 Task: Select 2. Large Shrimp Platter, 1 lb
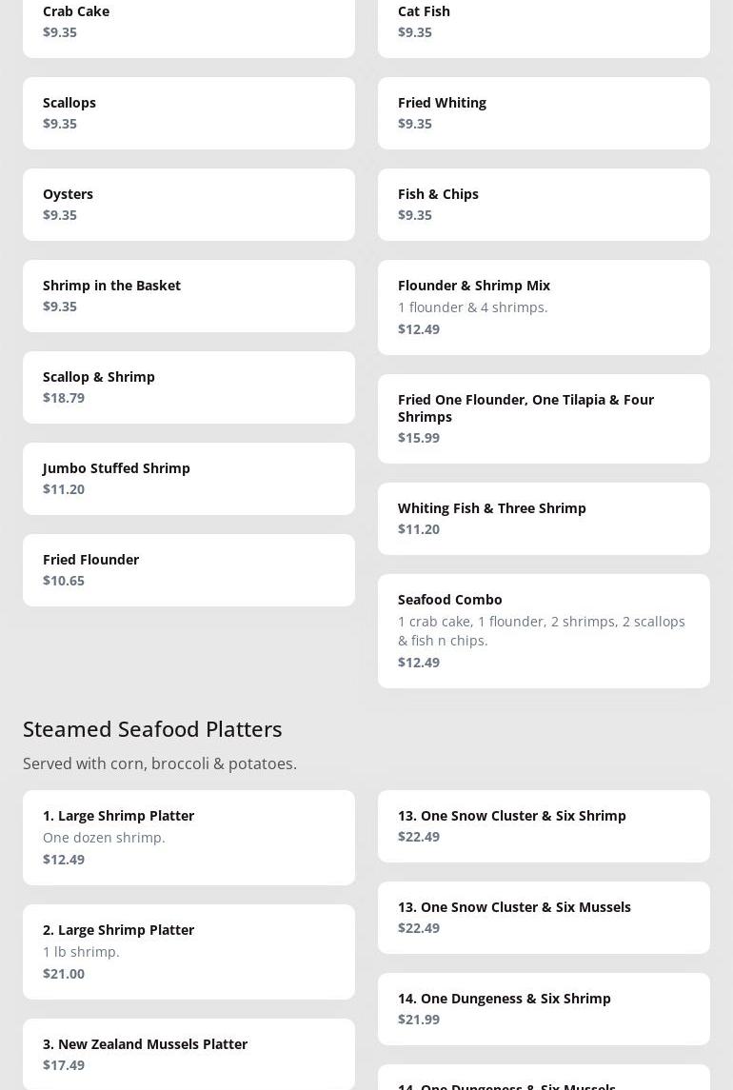(x=188, y=952)
